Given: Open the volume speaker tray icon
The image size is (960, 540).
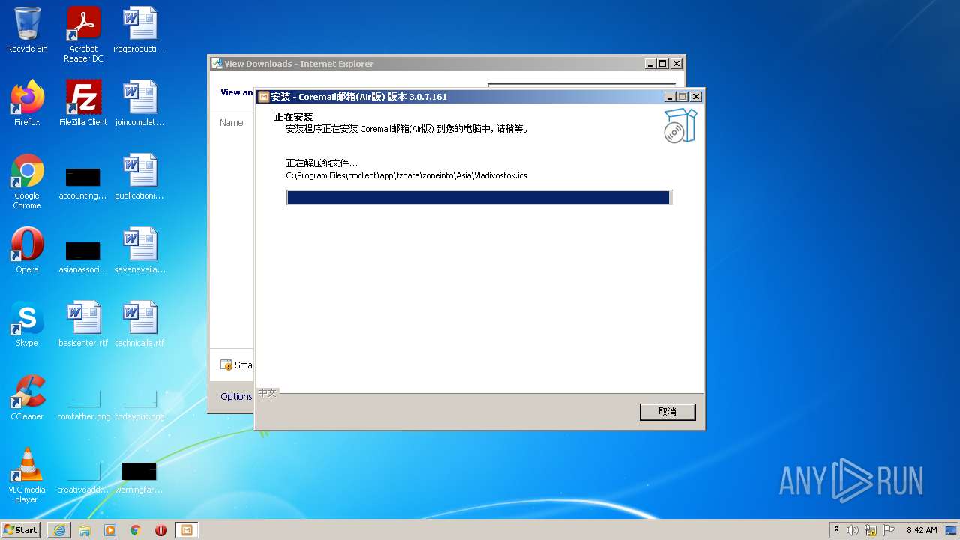Looking at the screenshot, I should point(853,530).
